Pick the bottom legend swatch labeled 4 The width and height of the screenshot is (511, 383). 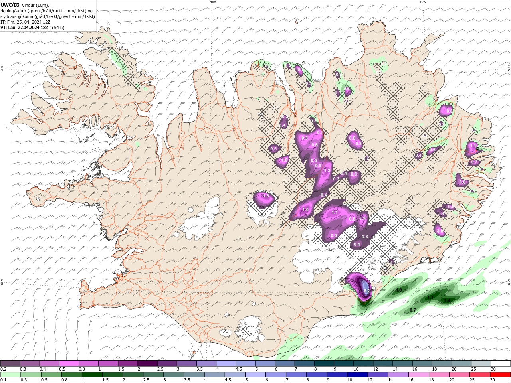pyautogui.click(x=214, y=375)
